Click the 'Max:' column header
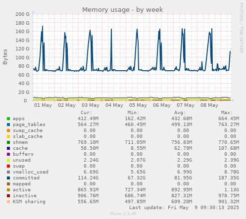The height and width of the screenshot is (219, 246). pyautogui.click(x=227, y=113)
